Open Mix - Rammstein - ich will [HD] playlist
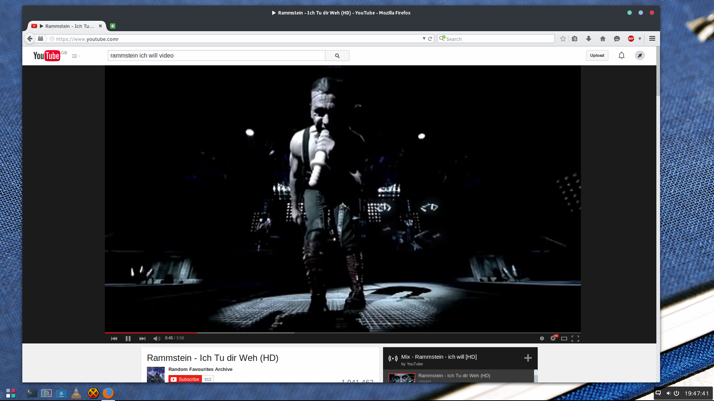 pos(439,357)
